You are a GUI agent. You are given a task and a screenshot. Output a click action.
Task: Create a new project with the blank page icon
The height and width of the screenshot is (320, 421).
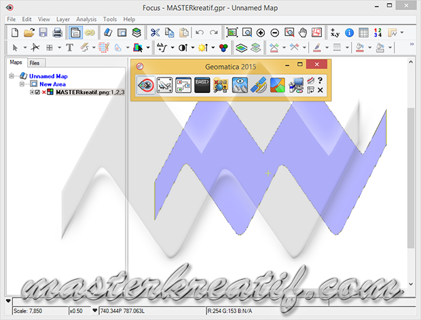pos(15,33)
